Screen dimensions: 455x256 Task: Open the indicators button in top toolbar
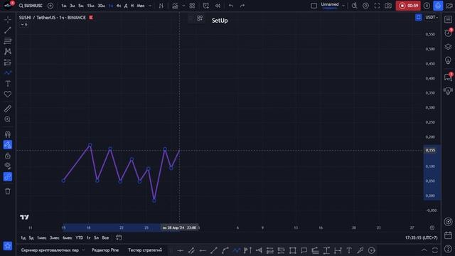click(175, 6)
